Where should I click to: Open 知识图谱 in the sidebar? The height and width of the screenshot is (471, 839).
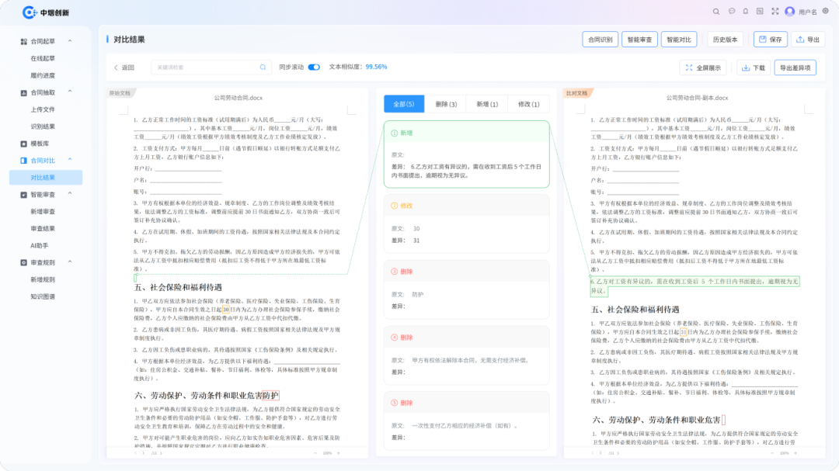[x=43, y=296]
